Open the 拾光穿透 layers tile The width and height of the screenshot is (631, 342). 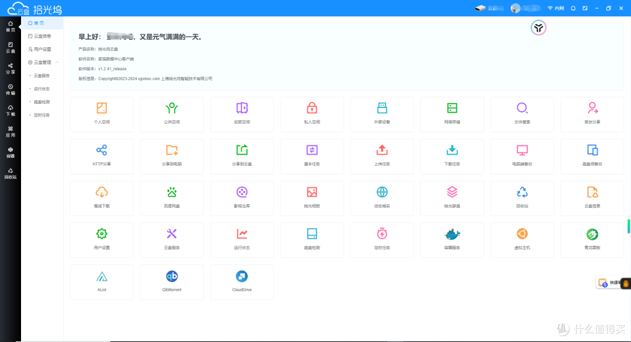pos(452,198)
